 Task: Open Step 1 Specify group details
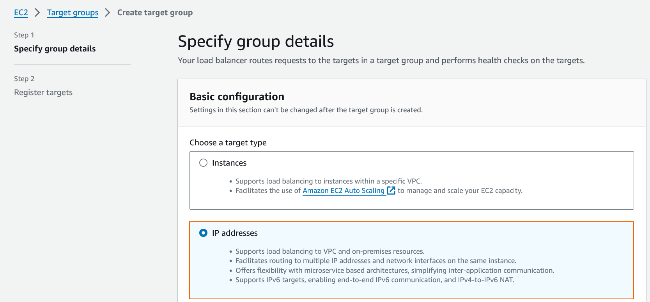click(x=55, y=49)
